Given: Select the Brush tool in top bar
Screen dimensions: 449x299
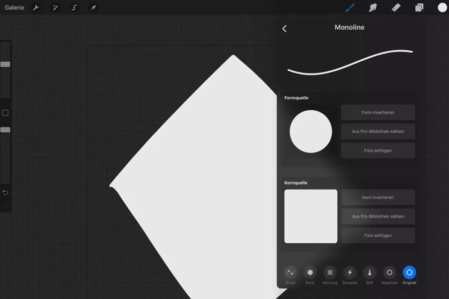Looking at the screenshot, I should click(349, 7).
